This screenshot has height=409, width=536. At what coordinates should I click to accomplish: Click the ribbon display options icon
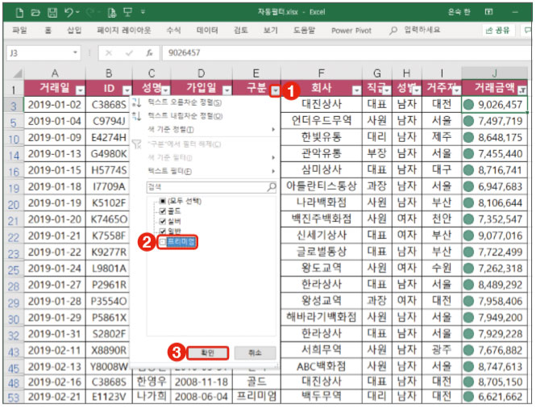click(488, 12)
